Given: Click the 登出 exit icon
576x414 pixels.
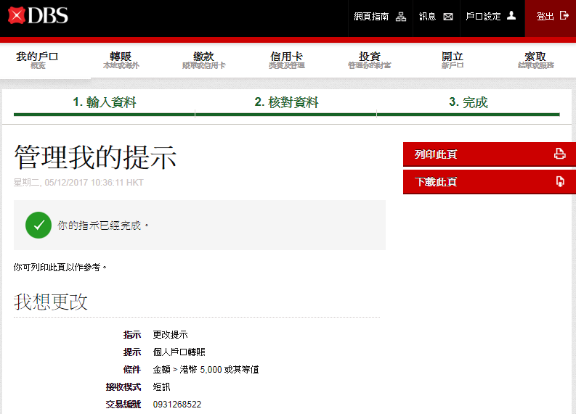Looking at the screenshot, I should coord(564,16).
